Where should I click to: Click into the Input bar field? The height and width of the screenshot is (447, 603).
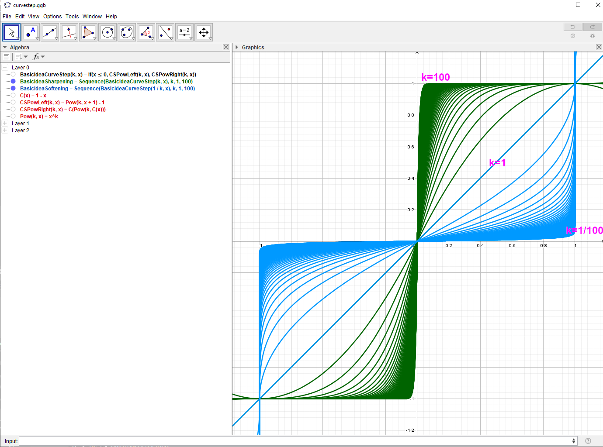(298, 441)
